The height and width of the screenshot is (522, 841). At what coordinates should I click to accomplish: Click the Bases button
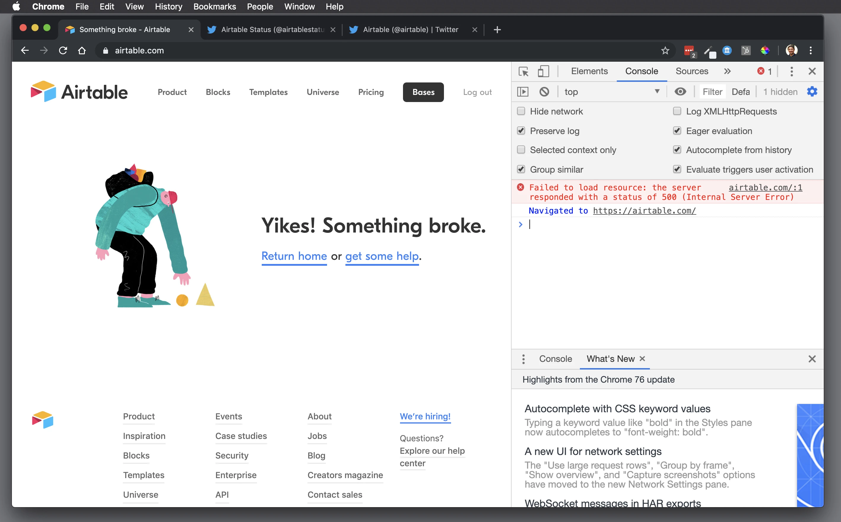(x=423, y=92)
